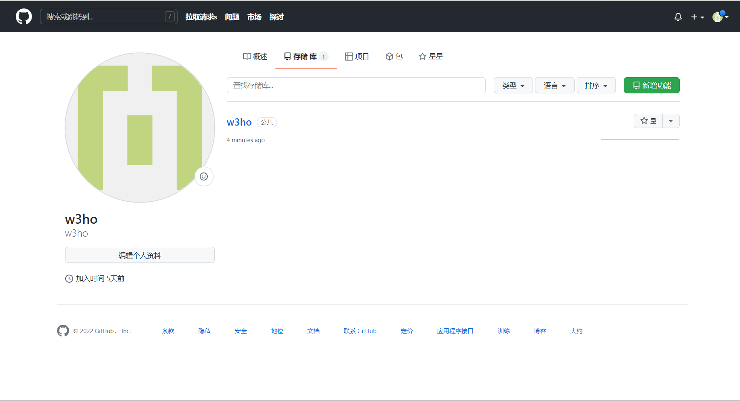
Task: Open the plus create-new menu
Action: (x=698, y=17)
